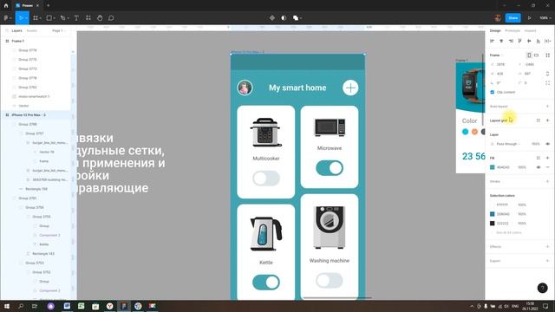Open the Layout grid styles icon
This screenshot has width=555, height=312.
(538, 120)
